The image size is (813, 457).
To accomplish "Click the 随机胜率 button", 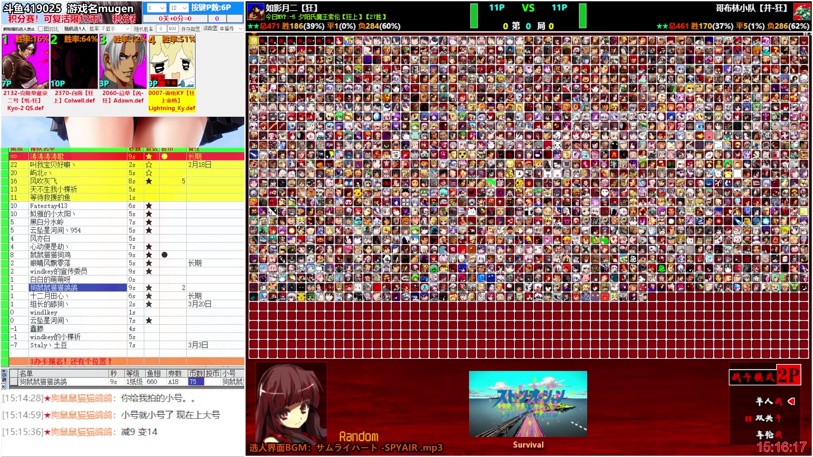I will 144,29.
